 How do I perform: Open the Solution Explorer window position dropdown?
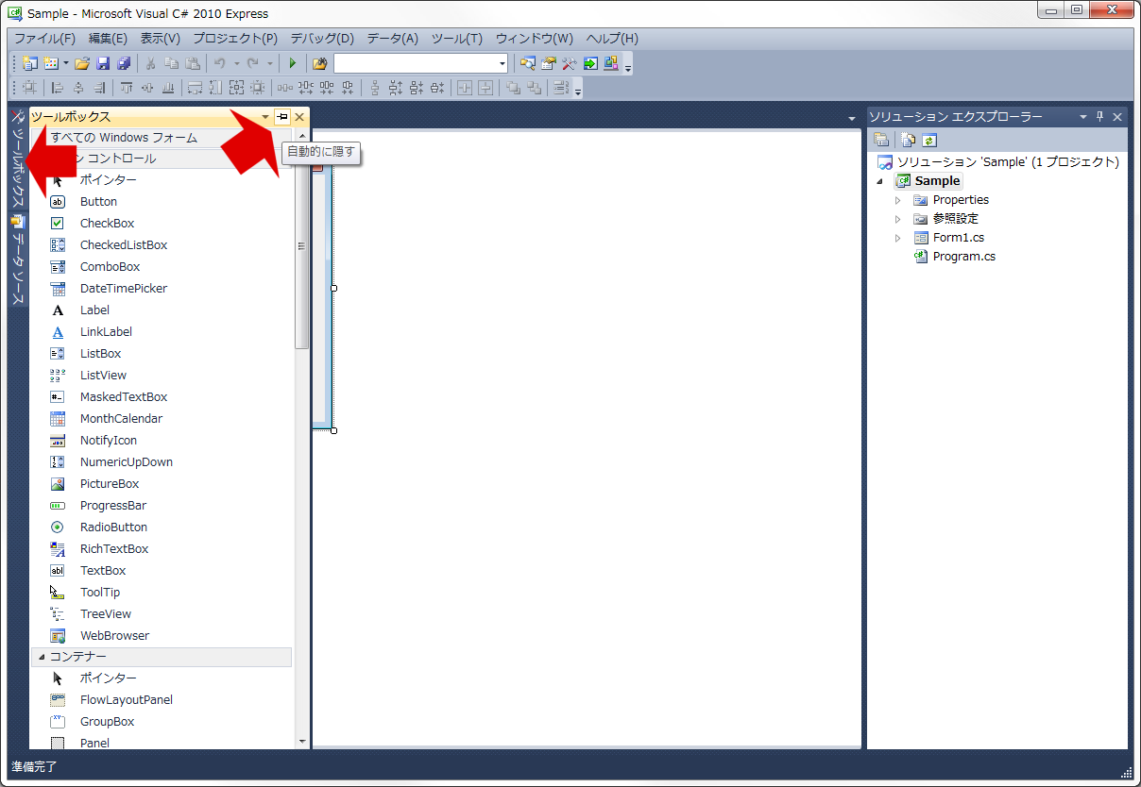(x=1083, y=116)
